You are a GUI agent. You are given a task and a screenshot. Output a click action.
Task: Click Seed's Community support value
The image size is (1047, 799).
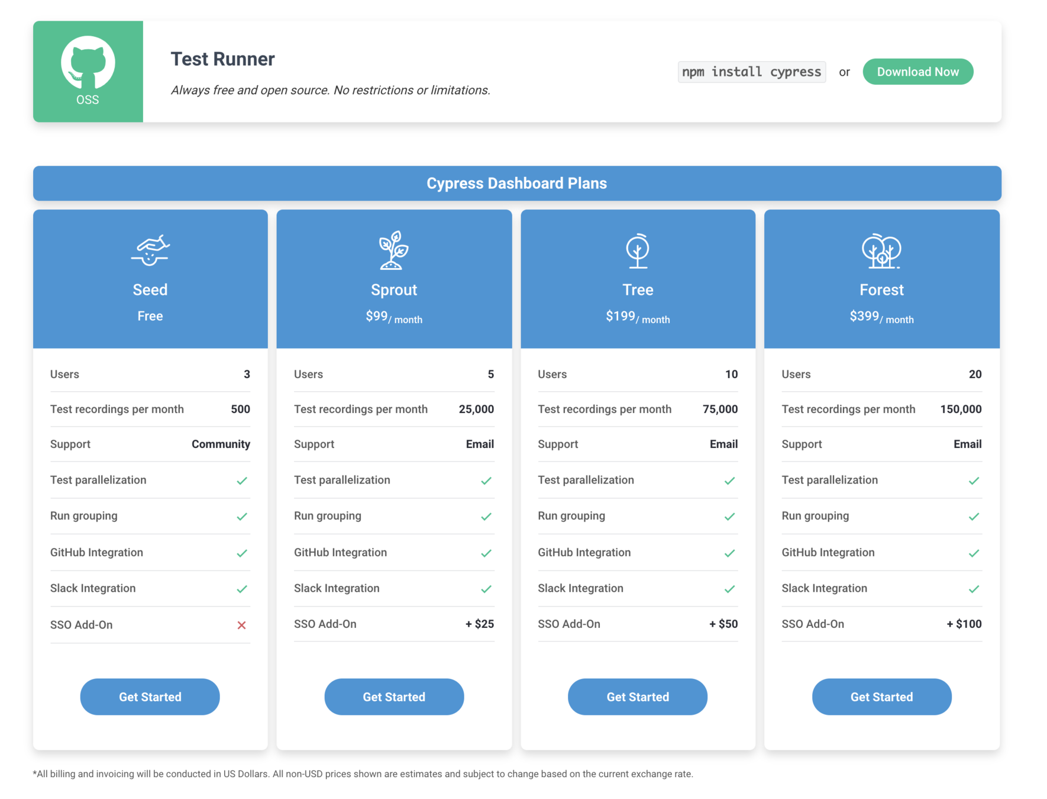221,444
